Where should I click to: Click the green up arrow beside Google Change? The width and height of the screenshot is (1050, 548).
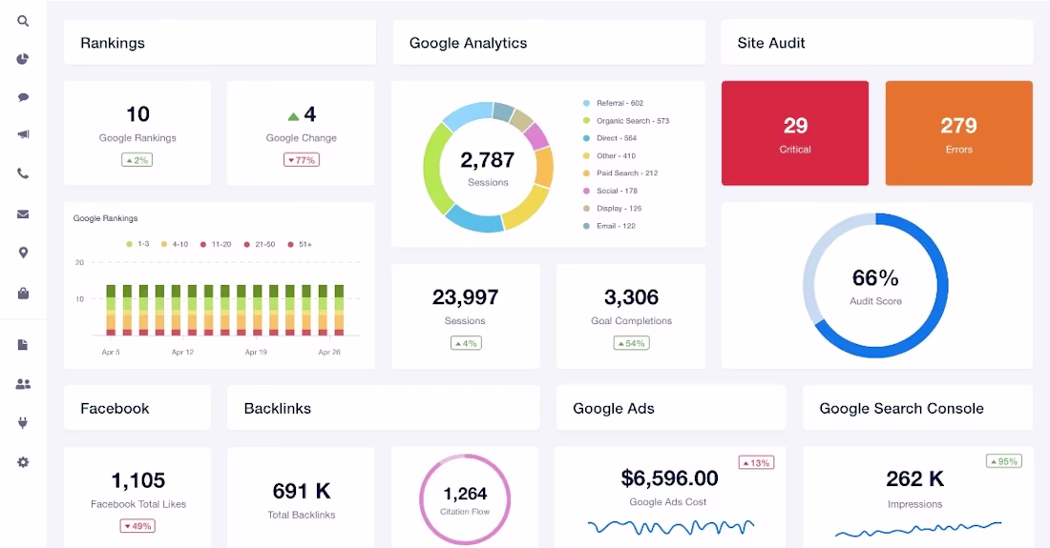click(x=293, y=117)
